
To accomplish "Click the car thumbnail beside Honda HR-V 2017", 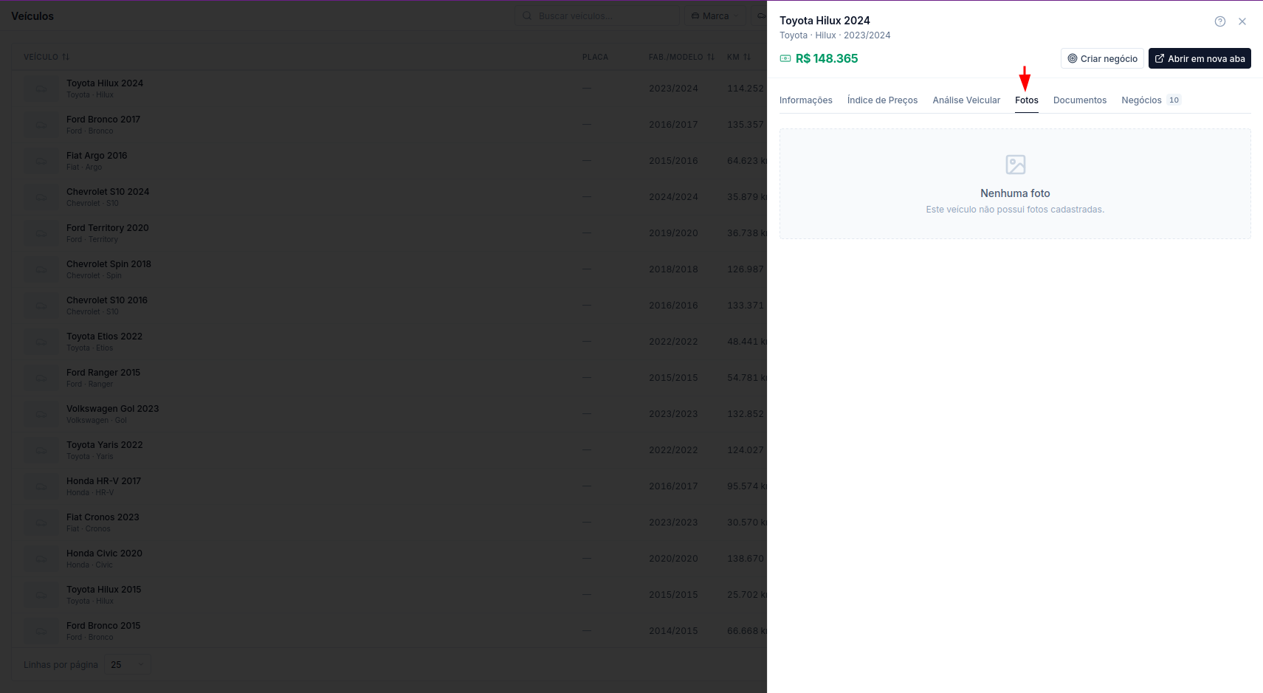I will (x=41, y=486).
